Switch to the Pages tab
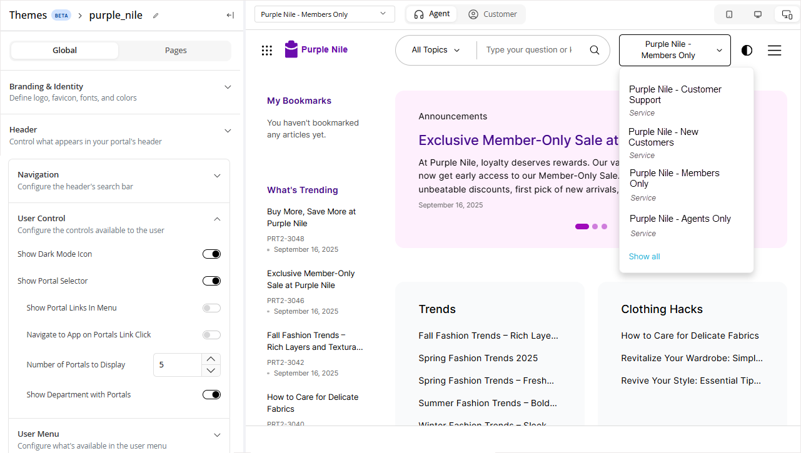Viewport: 801px width, 453px height. [x=176, y=51]
